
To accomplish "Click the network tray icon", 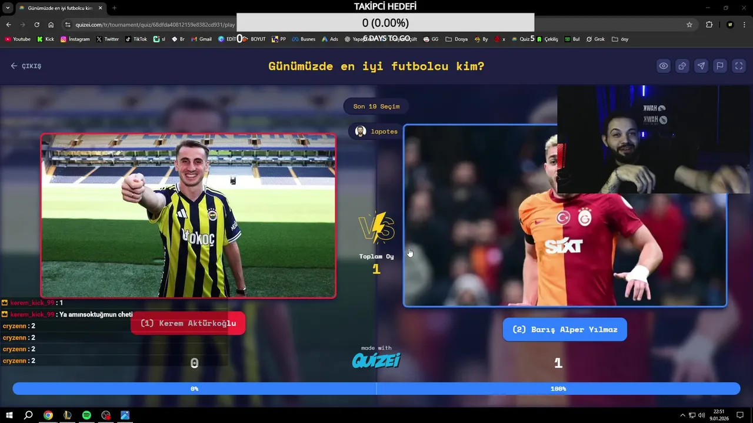I will (x=692, y=415).
